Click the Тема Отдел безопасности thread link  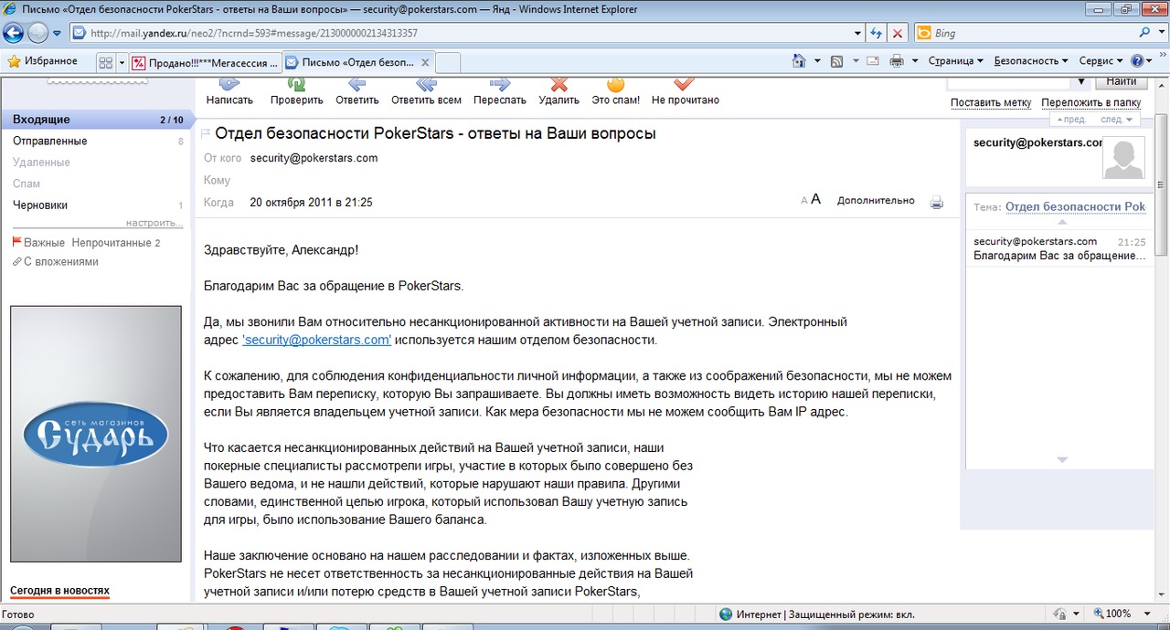point(1075,206)
